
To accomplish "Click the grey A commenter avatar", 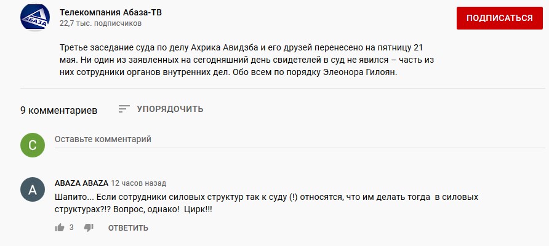I will 33,189.
